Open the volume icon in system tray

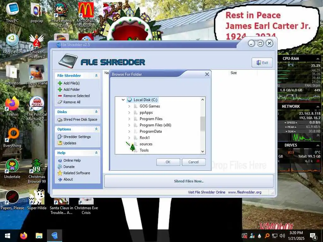[x=282, y=236]
